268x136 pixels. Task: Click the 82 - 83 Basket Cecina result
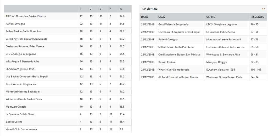254,62
